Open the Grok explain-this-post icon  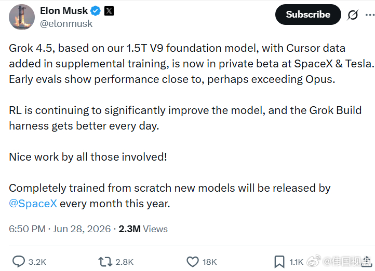pos(353,15)
